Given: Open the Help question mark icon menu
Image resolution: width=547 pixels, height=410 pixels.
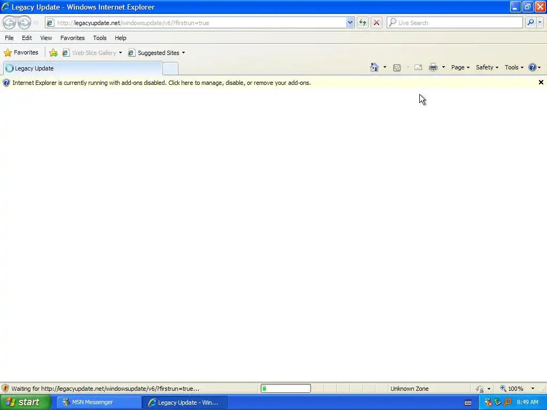Looking at the screenshot, I should tap(534, 67).
